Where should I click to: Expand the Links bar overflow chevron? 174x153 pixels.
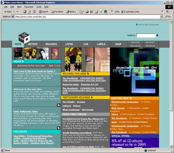[x=162, y=11]
